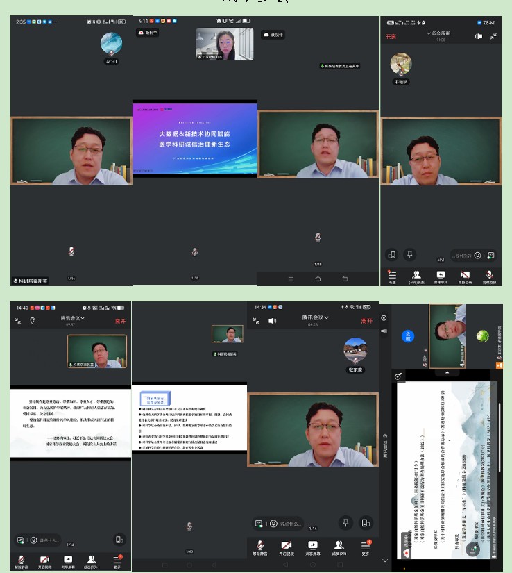Screen dimensions: 512x573
Task: Tap the recent-apps square under the 14:34 screenshot
Action: (x=340, y=565)
